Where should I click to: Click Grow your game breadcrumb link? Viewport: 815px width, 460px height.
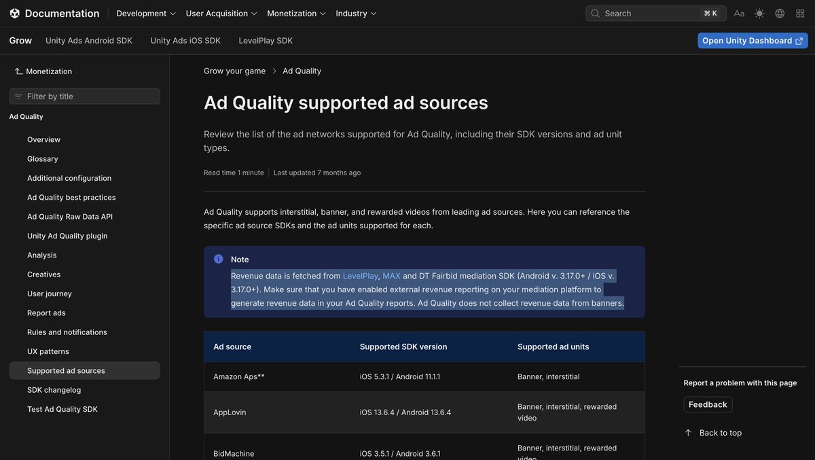[234, 71]
